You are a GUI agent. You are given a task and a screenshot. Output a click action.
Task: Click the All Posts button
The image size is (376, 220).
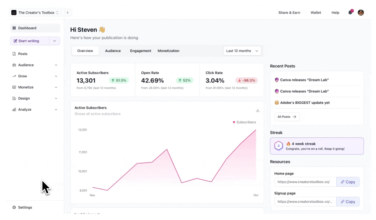[287, 117]
